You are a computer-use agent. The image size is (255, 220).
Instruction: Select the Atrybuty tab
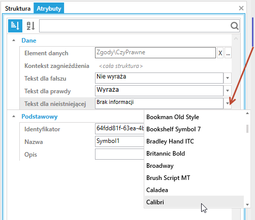pos(49,8)
